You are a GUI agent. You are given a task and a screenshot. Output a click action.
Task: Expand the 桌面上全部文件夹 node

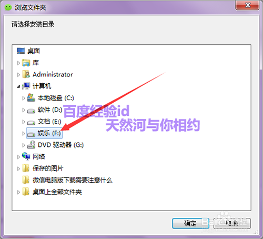click(x=18, y=192)
